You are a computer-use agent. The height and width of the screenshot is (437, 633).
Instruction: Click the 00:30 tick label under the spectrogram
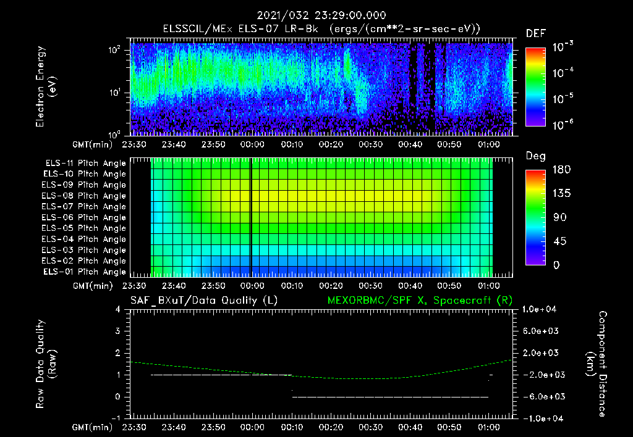point(370,144)
